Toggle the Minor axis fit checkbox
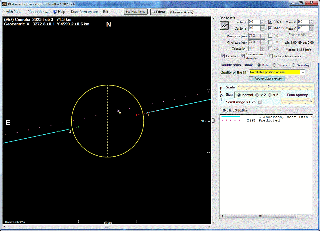This screenshot has width=320, height=231. 270,42
